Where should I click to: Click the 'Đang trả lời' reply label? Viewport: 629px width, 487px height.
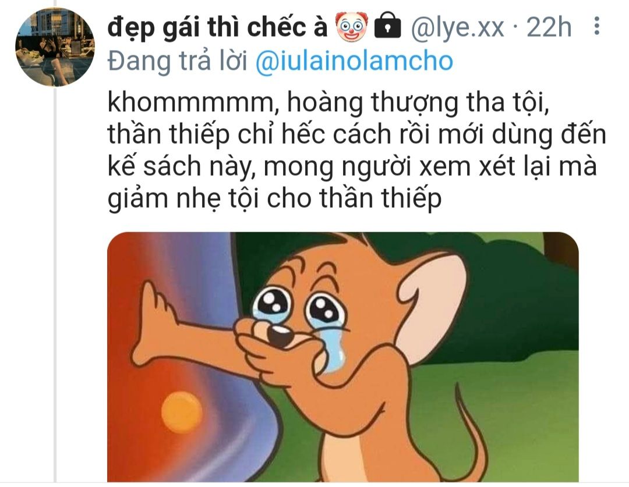177,61
